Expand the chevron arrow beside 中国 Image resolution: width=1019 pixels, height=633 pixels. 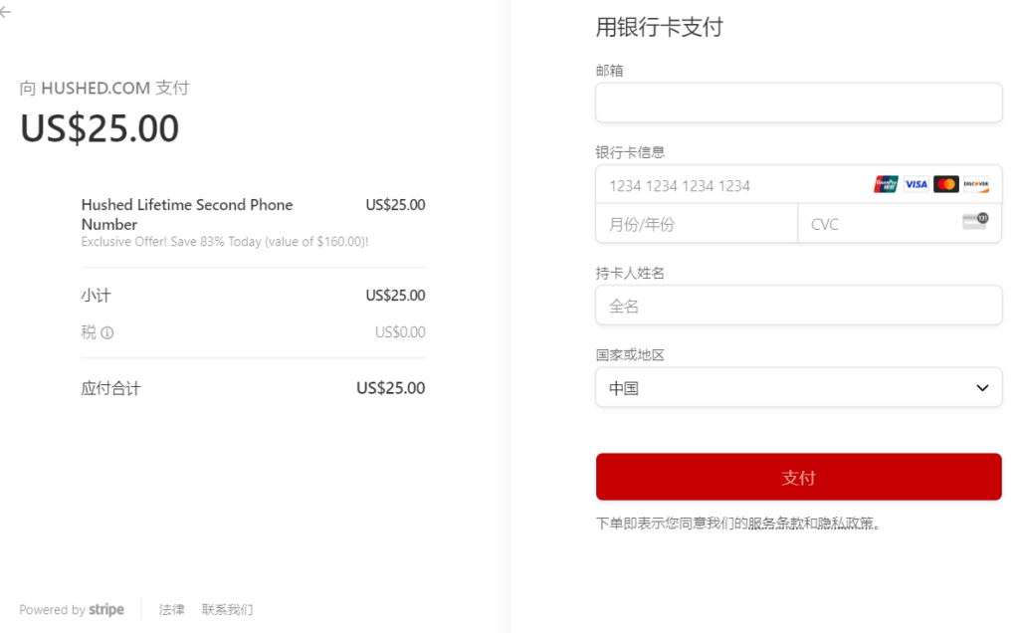click(982, 387)
